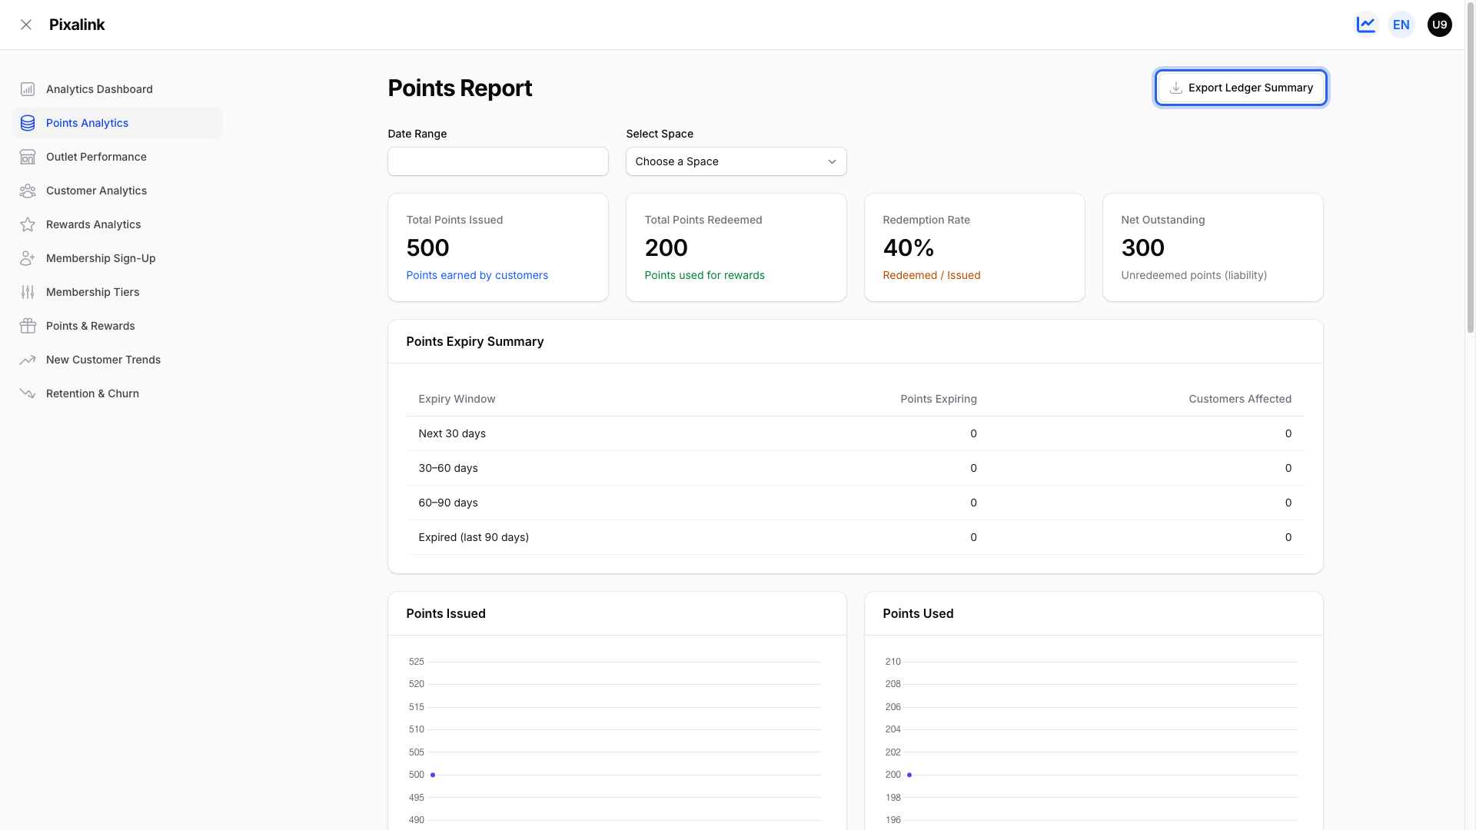Click the Total Points Redeemed value 200

[667, 247]
